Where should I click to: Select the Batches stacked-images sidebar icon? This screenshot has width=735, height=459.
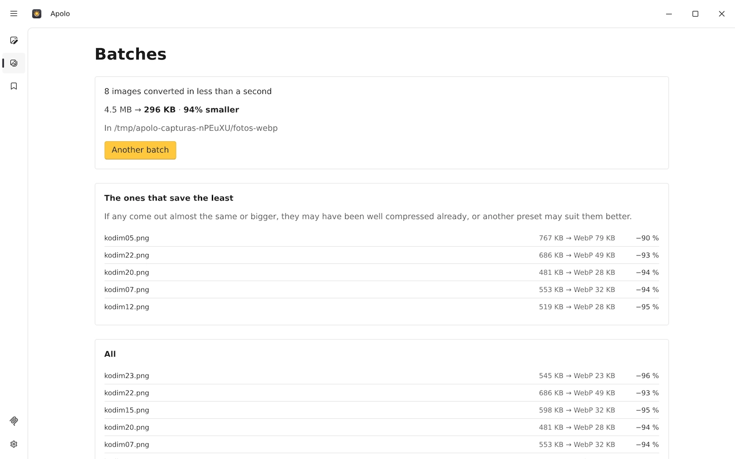(14, 63)
